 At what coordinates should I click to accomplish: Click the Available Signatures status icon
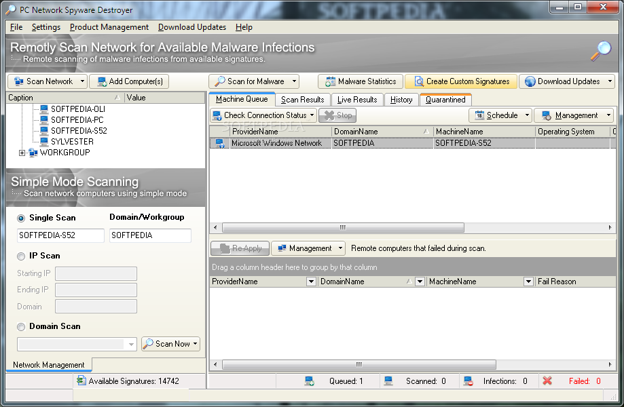tap(81, 381)
